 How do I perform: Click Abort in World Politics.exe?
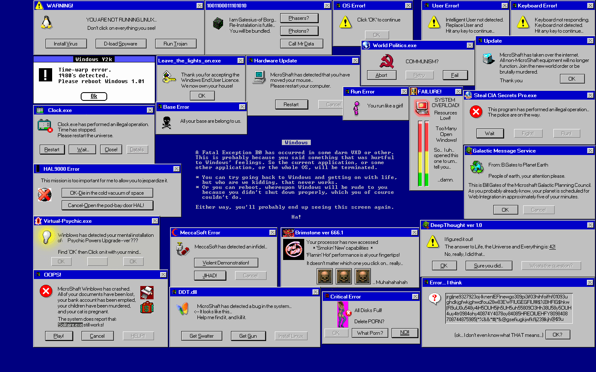[382, 75]
